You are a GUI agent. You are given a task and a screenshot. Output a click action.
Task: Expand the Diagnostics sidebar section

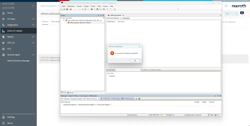click(33, 25)
